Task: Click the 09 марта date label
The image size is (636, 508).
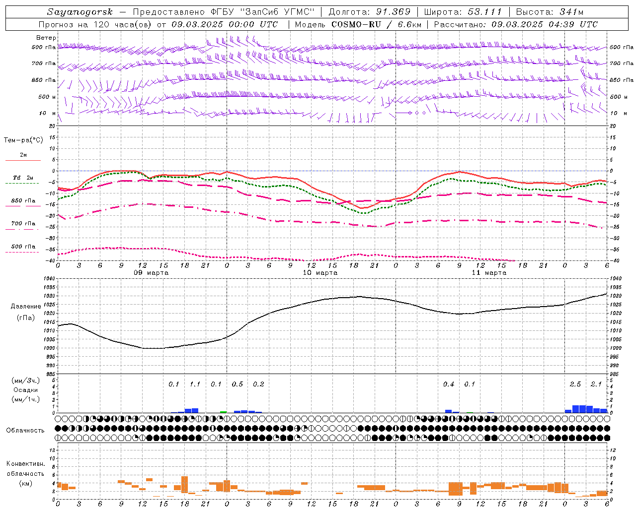Action: coord(151,273)
